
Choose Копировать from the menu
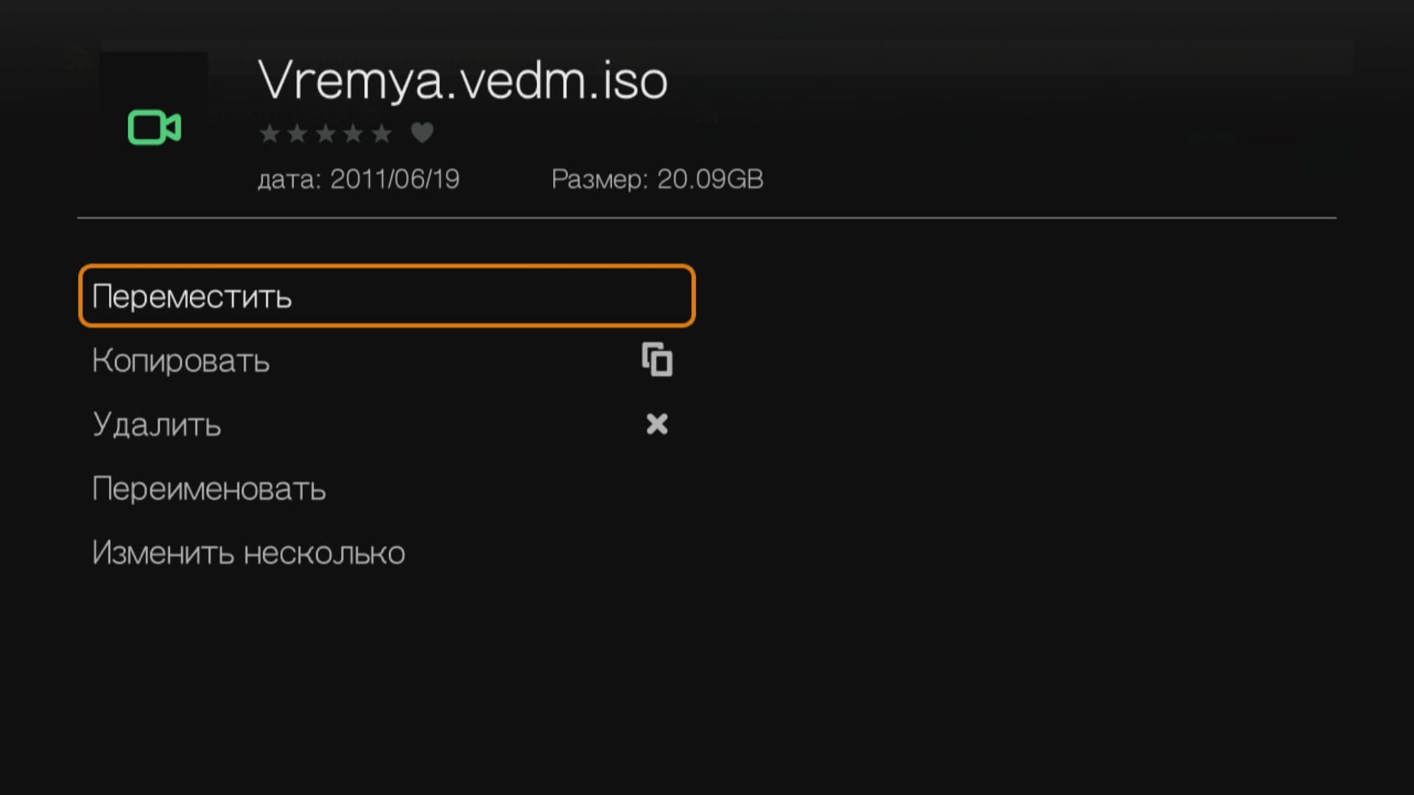tap(181, 361)
